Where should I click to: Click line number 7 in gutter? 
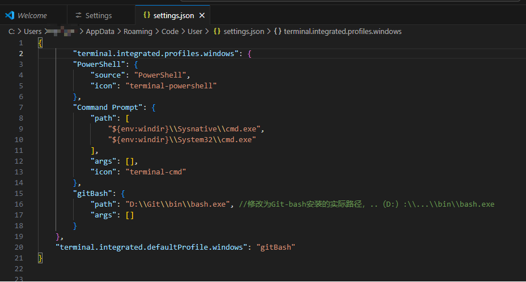tap(21, 107)
